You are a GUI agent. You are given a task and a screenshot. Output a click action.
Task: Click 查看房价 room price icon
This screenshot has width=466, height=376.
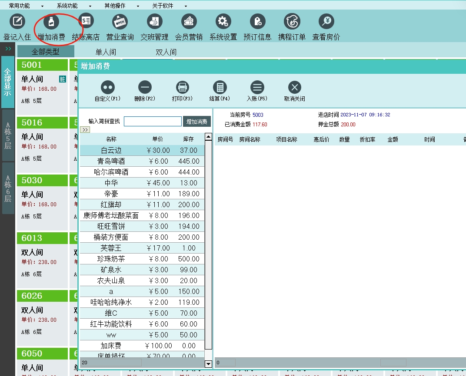pyautogui.click(x=326, y=22)
